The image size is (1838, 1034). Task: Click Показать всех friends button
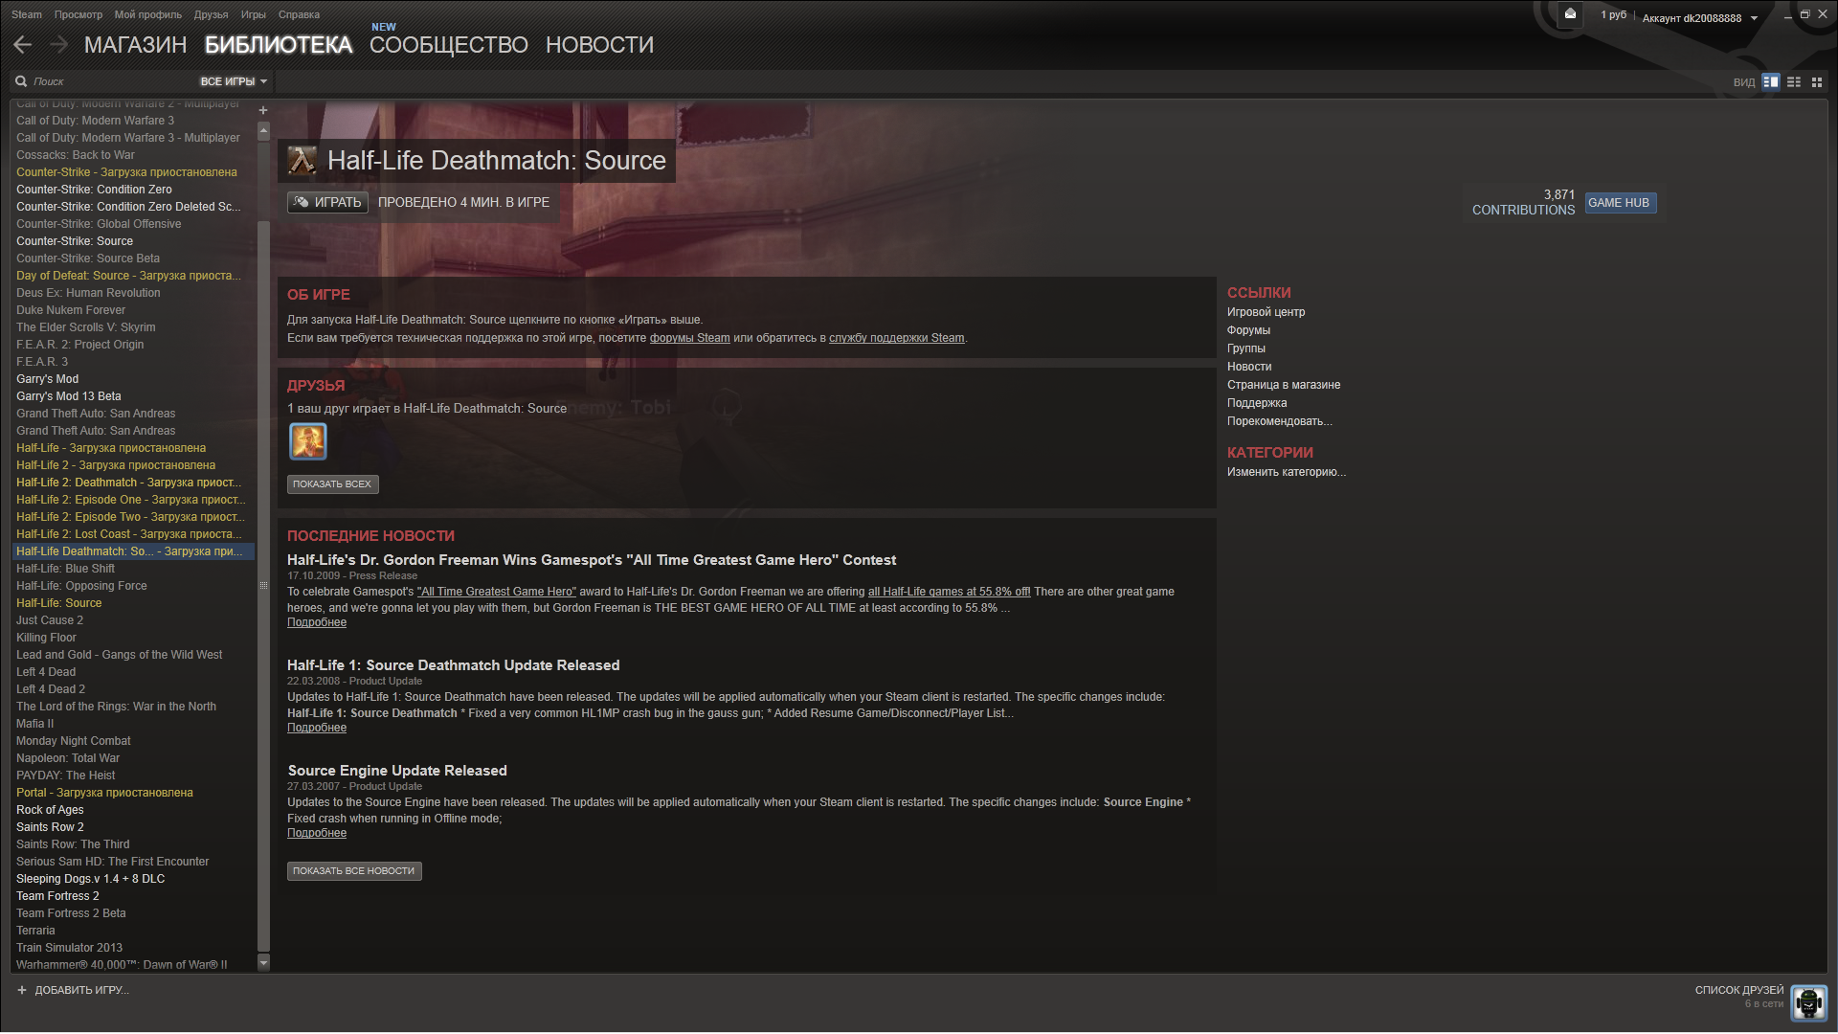pos(332,484)
